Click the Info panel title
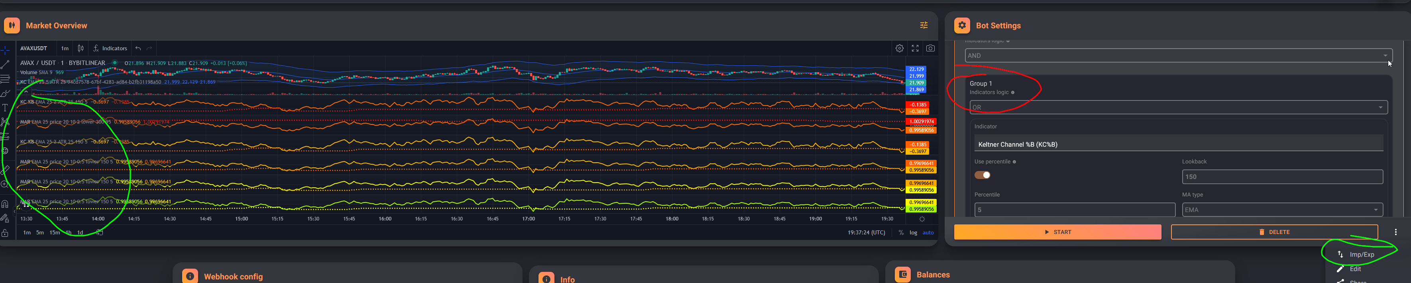Screen dimensions: 1411x283 coord(568,279)
